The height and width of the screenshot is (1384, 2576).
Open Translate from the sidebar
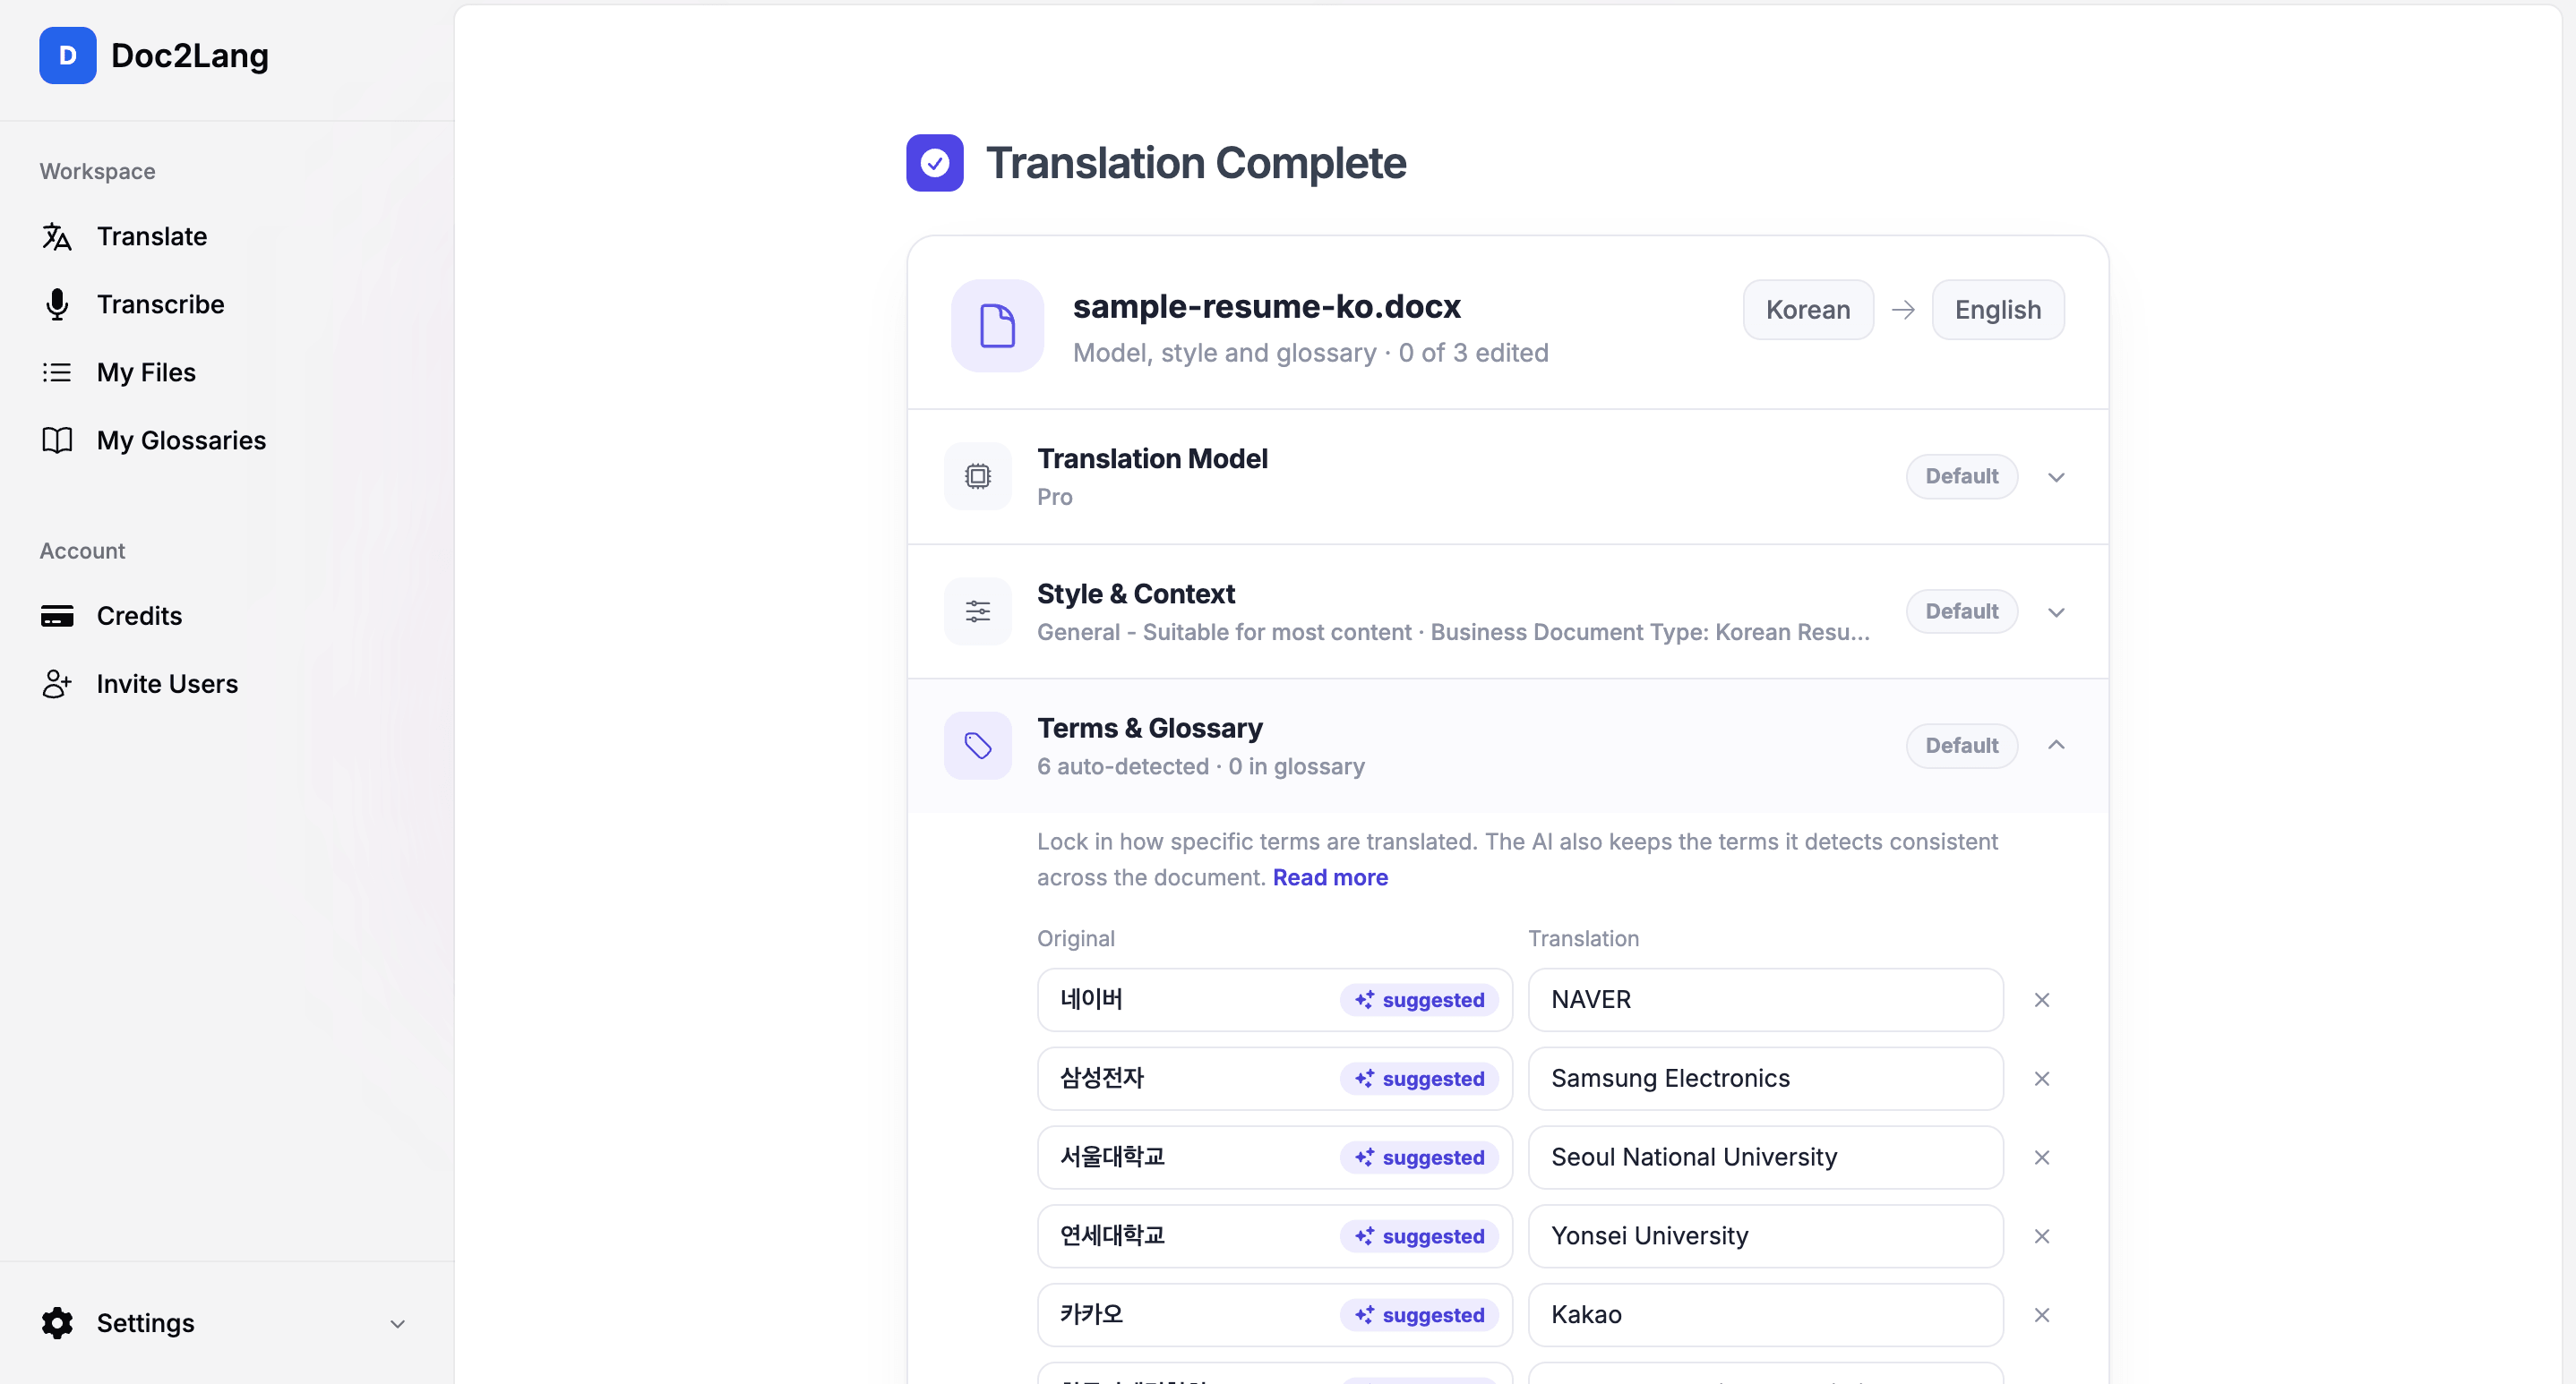pyautogui.click(x=151, y=235)
